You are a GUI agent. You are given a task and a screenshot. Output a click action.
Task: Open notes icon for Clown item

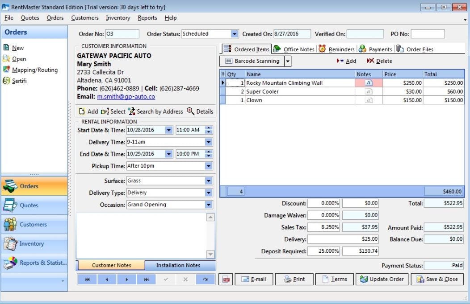369,100
